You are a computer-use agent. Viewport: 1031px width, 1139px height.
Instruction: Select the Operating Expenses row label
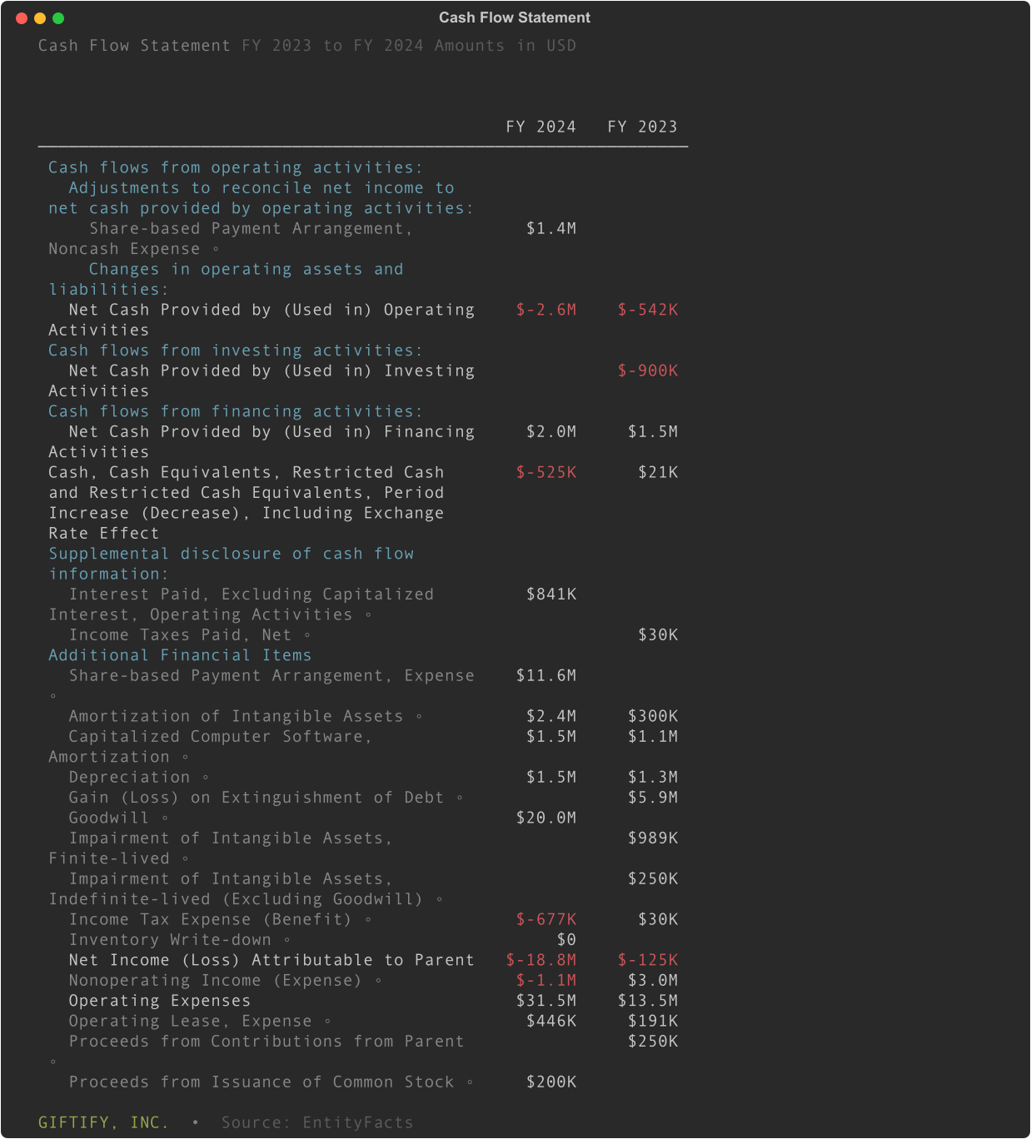tap(159, 1001)
